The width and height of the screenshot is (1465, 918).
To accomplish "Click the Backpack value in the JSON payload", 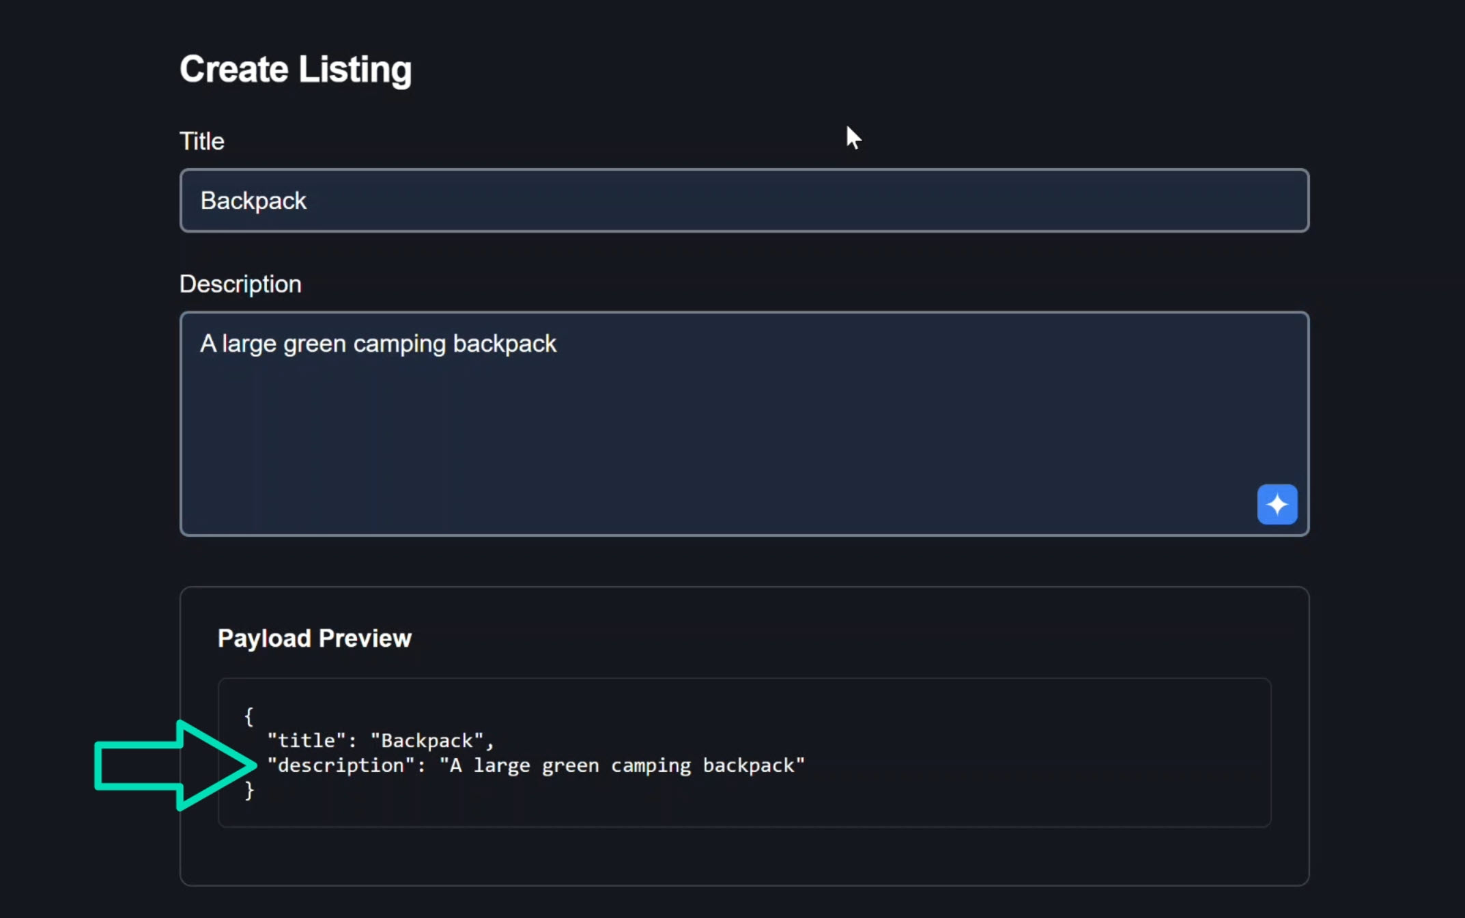I will point(426,740).
